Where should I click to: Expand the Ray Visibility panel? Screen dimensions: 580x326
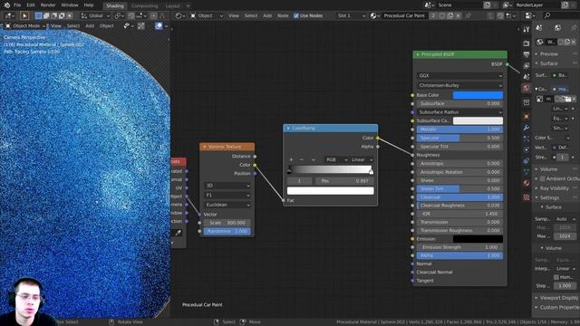point(554,188)
